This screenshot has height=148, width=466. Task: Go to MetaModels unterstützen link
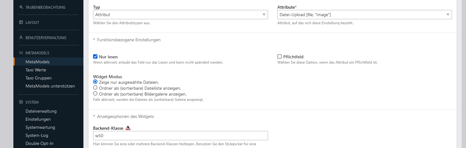(x=50, y=86)
